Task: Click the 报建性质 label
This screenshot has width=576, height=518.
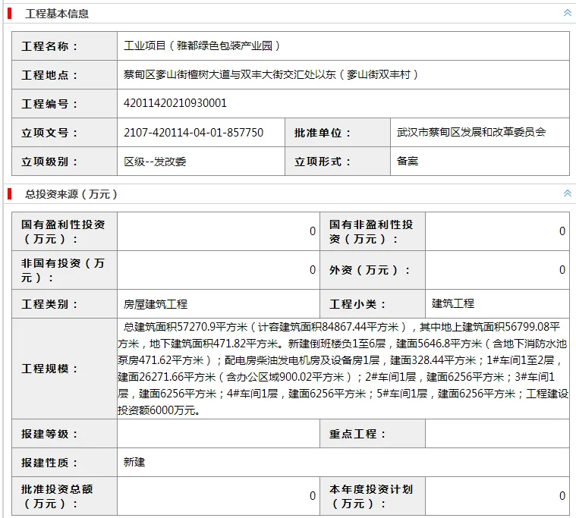Action: pos(49,463)
